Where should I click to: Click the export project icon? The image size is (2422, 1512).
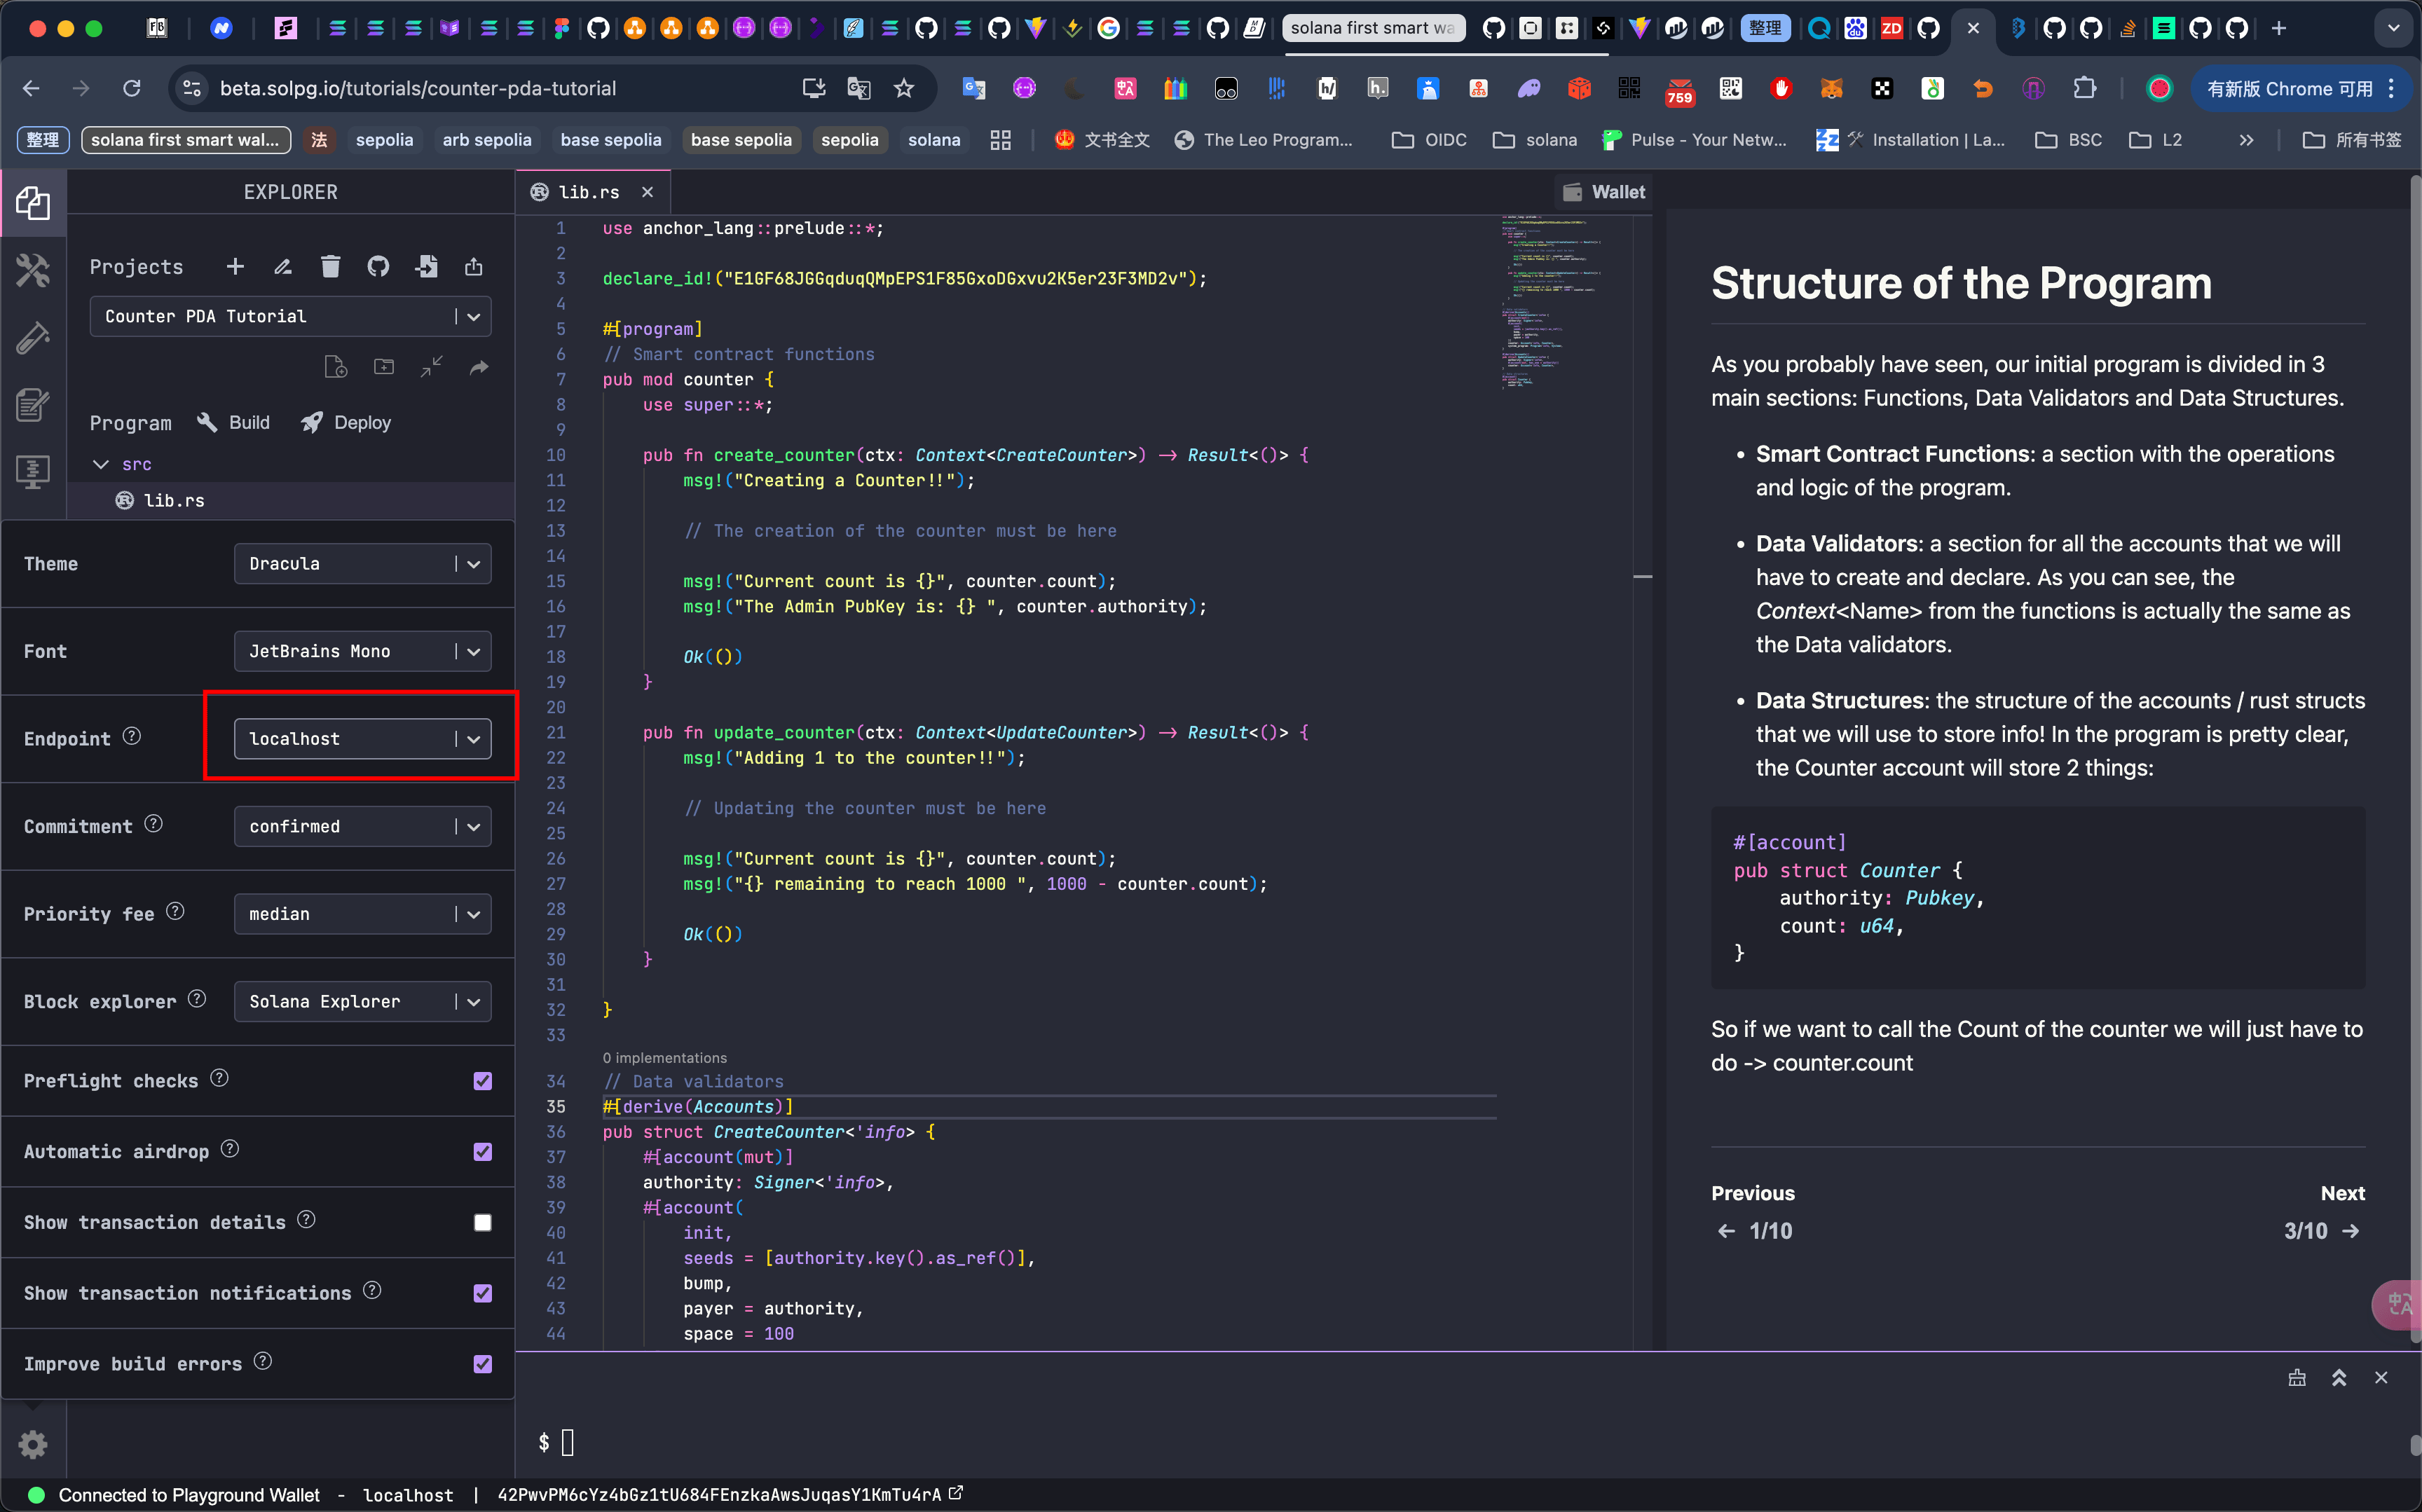coord(474,266)
